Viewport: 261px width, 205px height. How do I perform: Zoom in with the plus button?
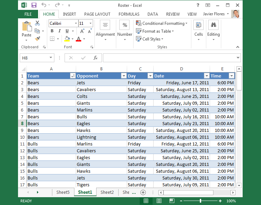point(220,201)
